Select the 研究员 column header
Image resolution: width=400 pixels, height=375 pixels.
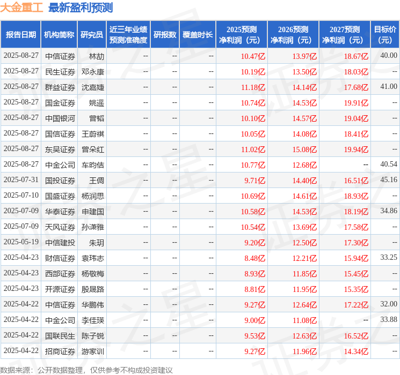tap(92, 35)
